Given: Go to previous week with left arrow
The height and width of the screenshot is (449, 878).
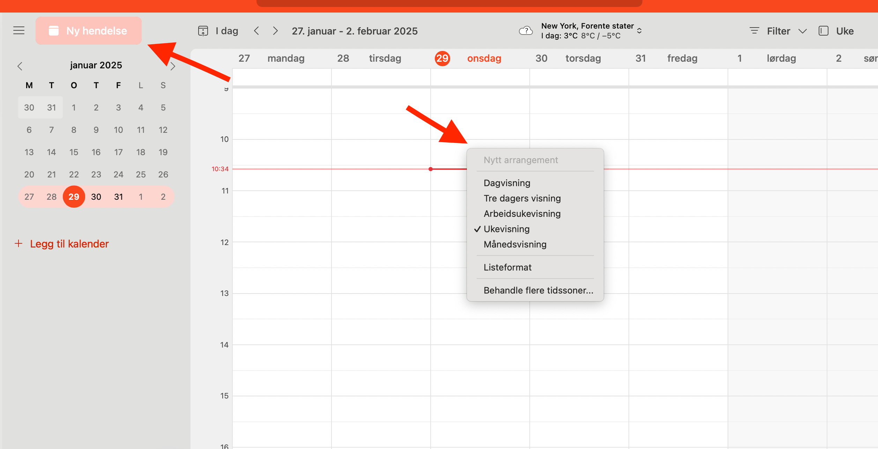Looking at the screenshot, I should click(x=256, y=31).
